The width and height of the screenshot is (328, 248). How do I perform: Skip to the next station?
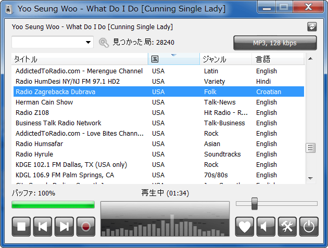(x=64, y=227)
